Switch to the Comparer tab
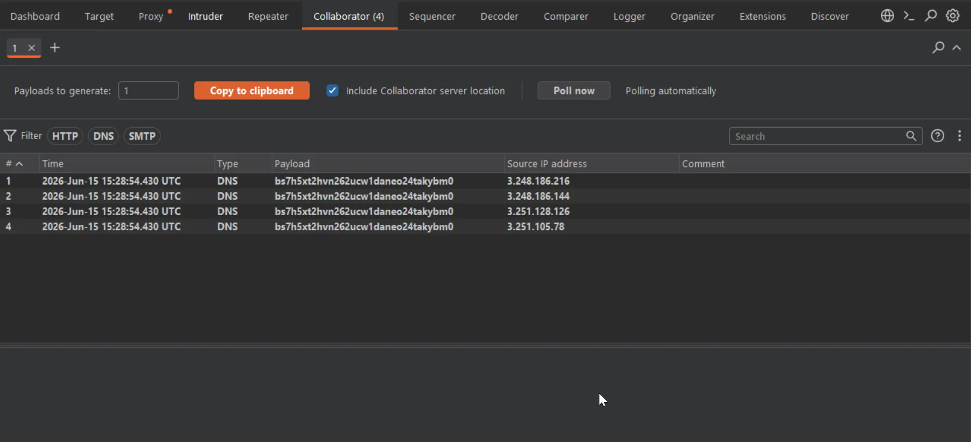Viewport: 971px width, 442px height. [x=566, y=16]
